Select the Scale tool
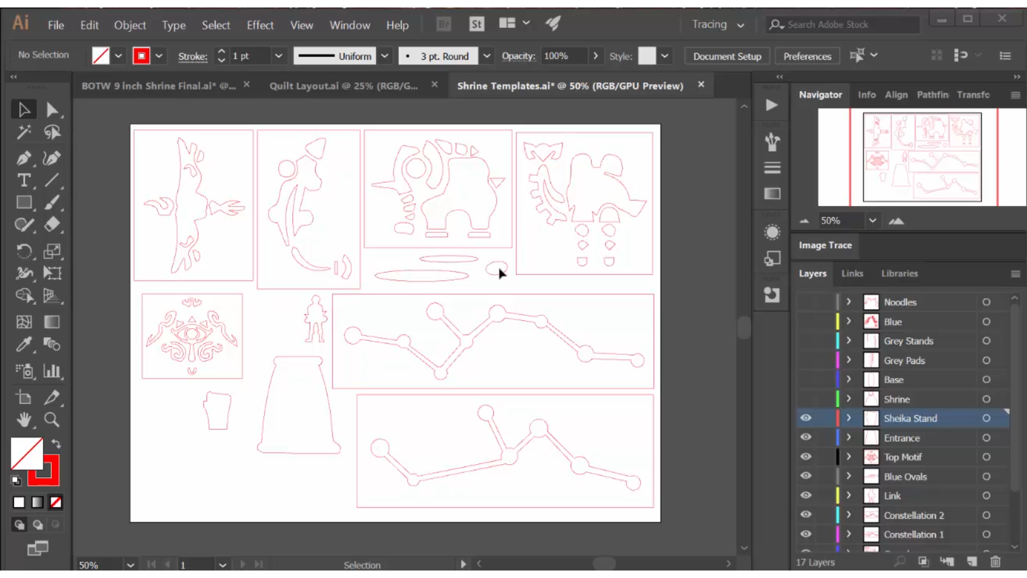Viewport: 1027px width, 578px height. coord(52,251)
